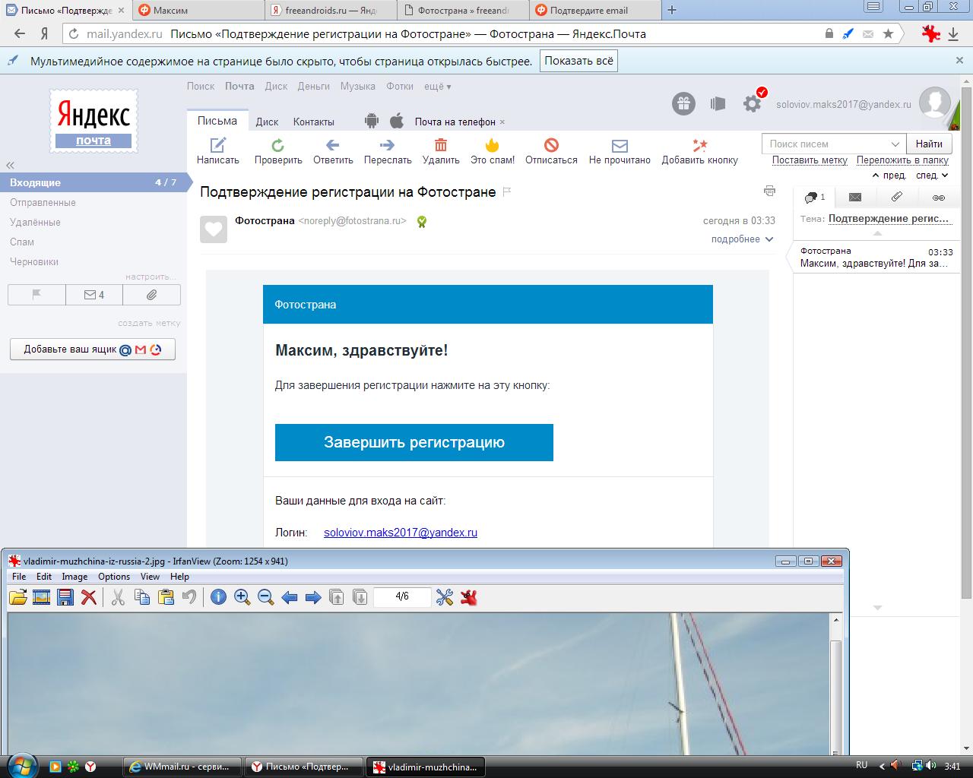
Task: Collapse the left folder panel
Action: [x=10, y=165]
